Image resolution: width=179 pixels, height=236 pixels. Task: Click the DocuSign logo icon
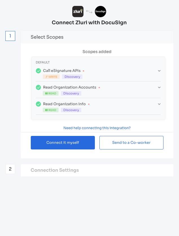101,12
